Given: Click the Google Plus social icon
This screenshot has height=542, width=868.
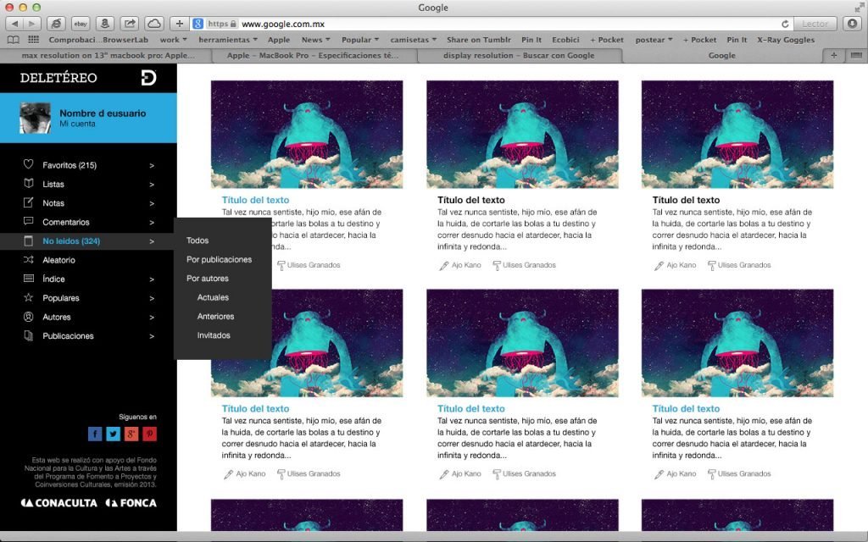Looking at the screenshot, I should [x=131, y=434].
